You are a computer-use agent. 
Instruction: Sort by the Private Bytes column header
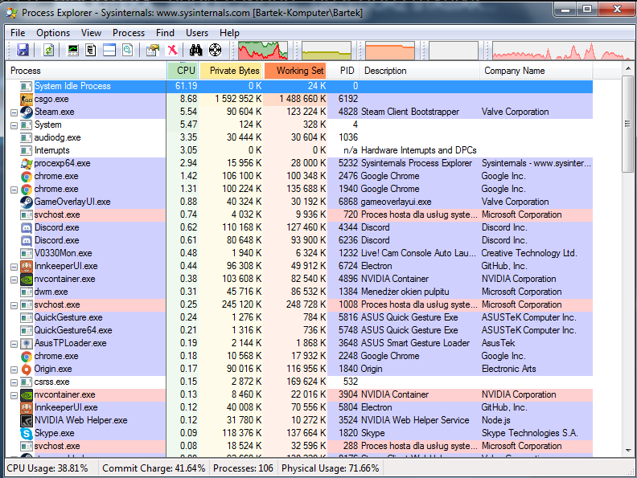tap(231, 71)
